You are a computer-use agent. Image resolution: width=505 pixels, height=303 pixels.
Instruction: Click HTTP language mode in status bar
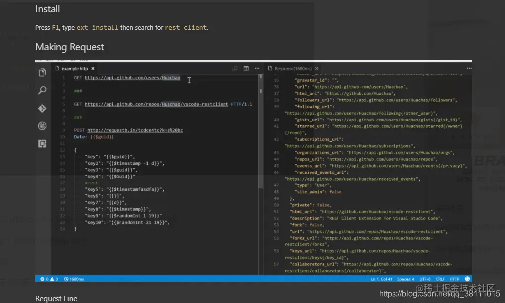[454, 279]
